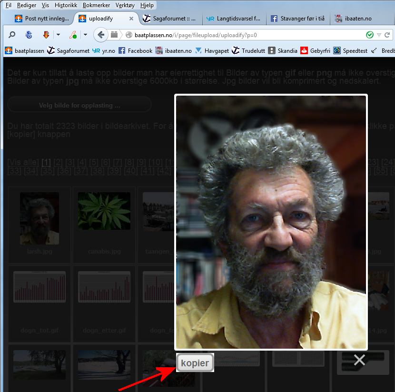395x392 pixels.
Task: Open Sagaforumet bookmark
Action: [68, 50]
